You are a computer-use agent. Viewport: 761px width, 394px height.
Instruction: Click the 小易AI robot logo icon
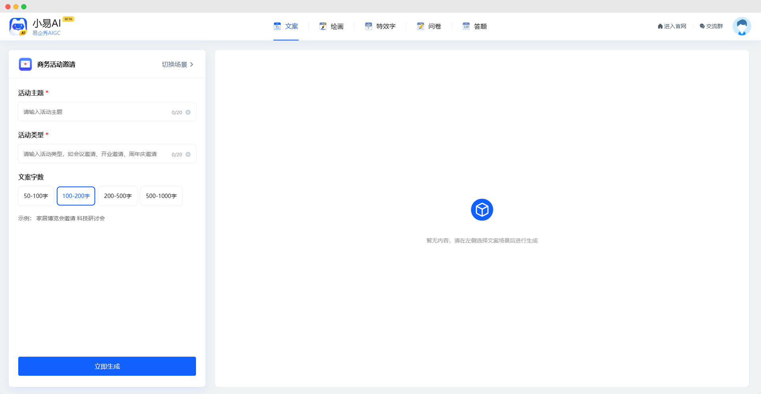[18, 27]
